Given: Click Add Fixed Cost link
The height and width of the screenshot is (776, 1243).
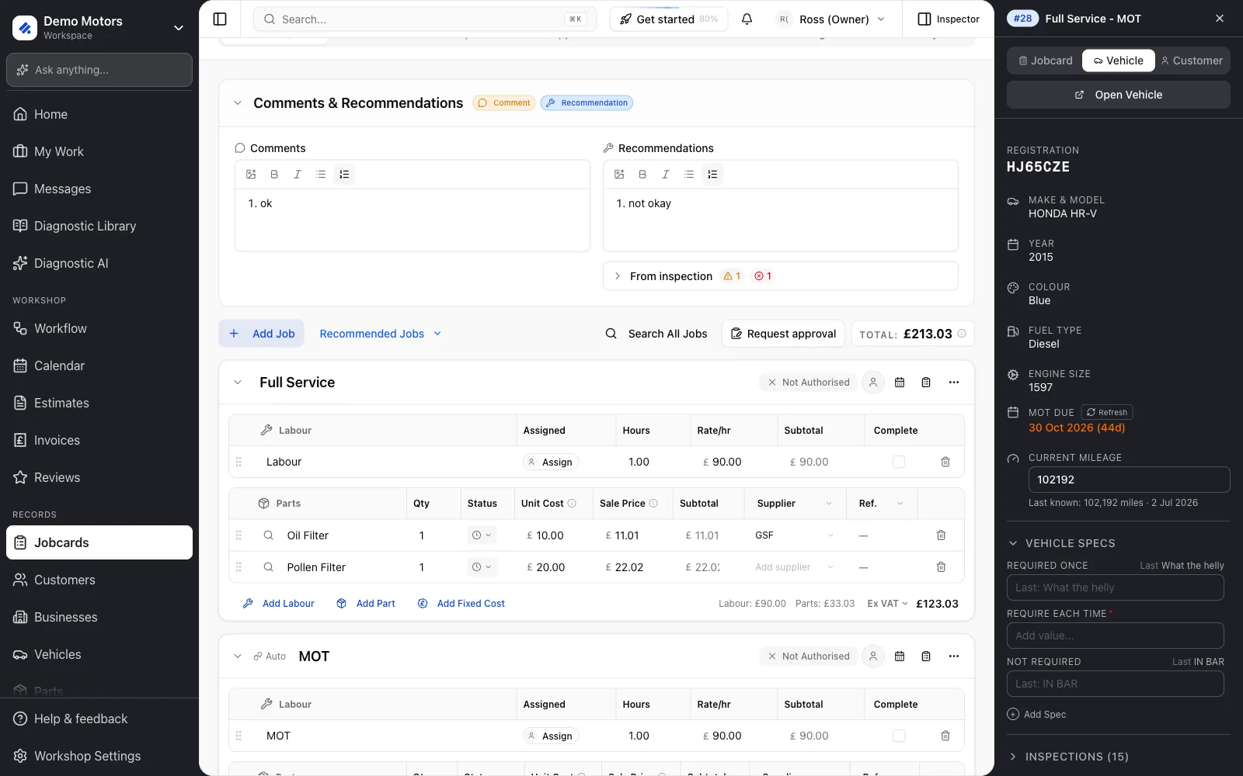Looking at the screenshot, I should 461,604.
